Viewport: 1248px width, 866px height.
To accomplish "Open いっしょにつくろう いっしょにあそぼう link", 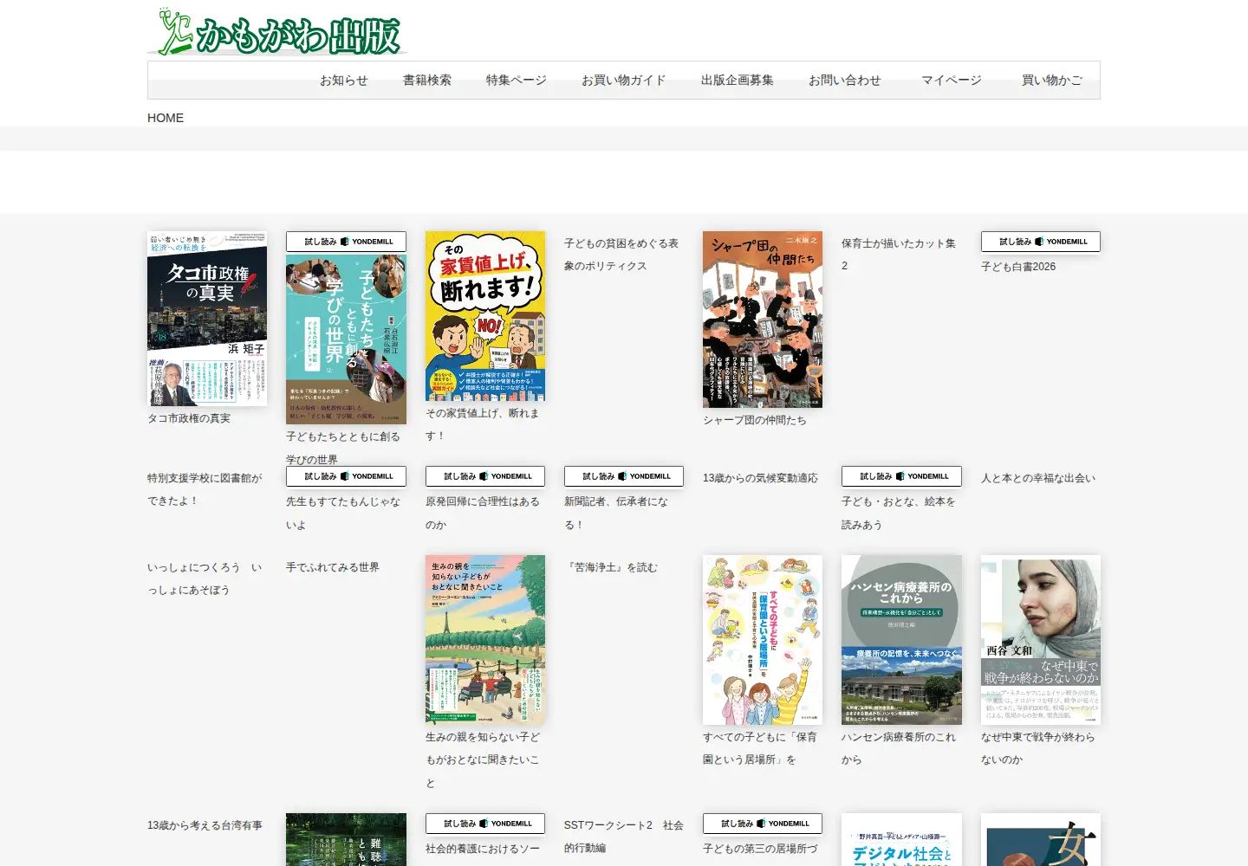I will pos(205,578).
